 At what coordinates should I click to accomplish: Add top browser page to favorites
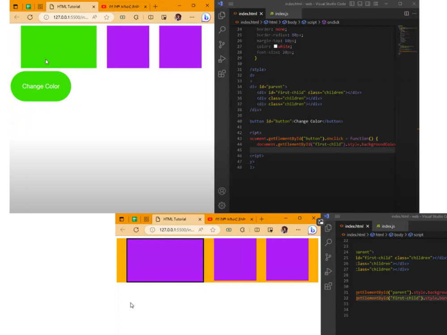[107, 17]
